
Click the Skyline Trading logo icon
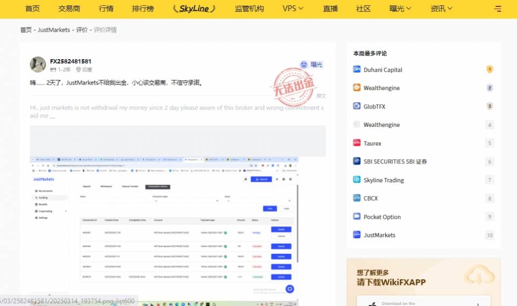(357, 179)
